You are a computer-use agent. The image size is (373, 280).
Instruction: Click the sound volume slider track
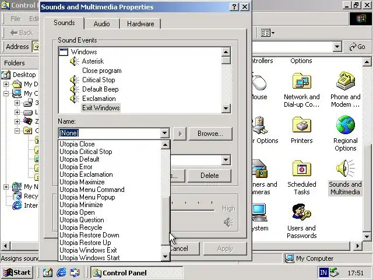(193, 210)
